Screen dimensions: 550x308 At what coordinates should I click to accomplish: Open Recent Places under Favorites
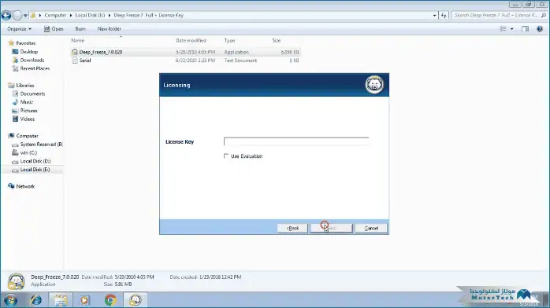(x=35, y=68)
